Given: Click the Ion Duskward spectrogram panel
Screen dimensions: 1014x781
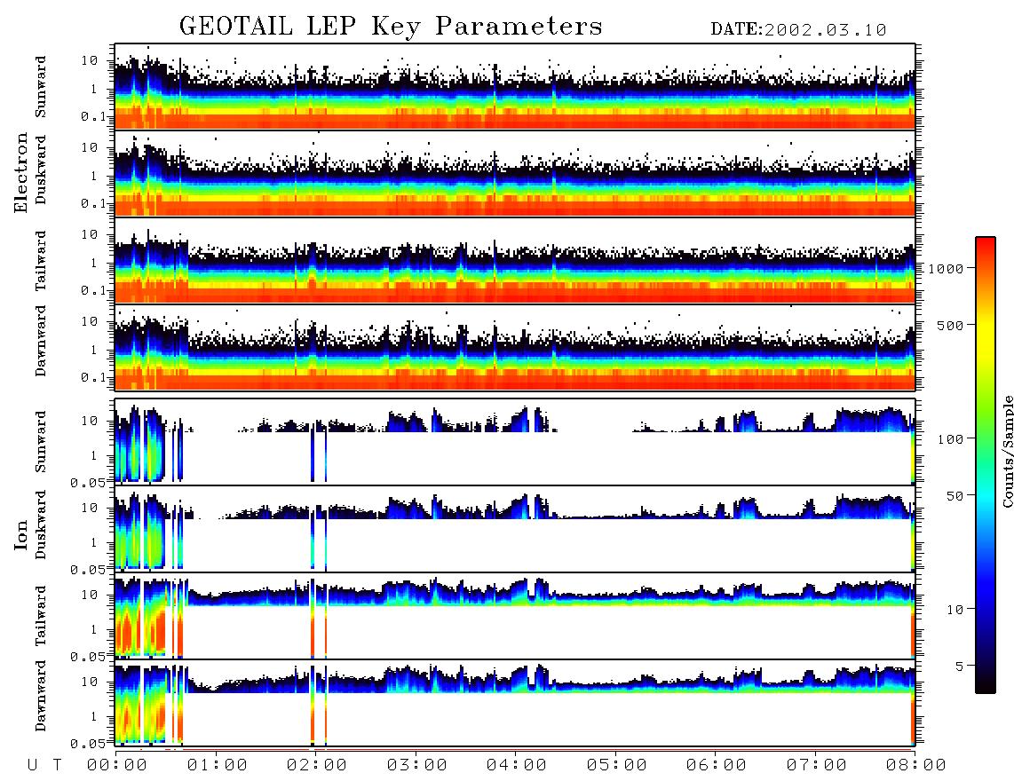Looking at the screenshot, I should tap(515, 528).
